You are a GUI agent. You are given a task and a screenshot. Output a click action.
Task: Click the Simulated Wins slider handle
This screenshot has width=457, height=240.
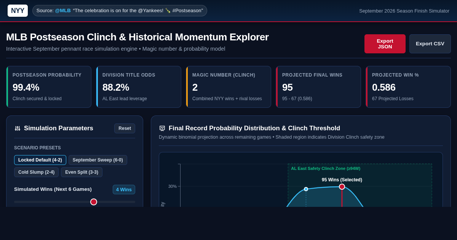click(x=94, y=202)
